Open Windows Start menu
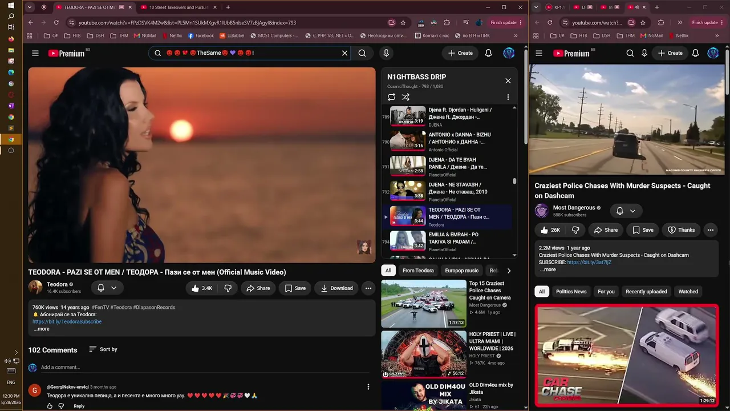Viewport: 730px width, 411px height. (11, 6)
